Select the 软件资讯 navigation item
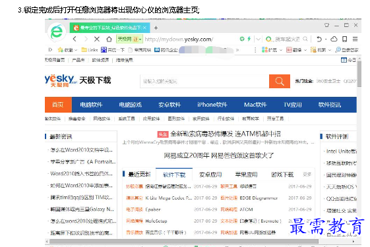370x247 pixels. point(329,105)
